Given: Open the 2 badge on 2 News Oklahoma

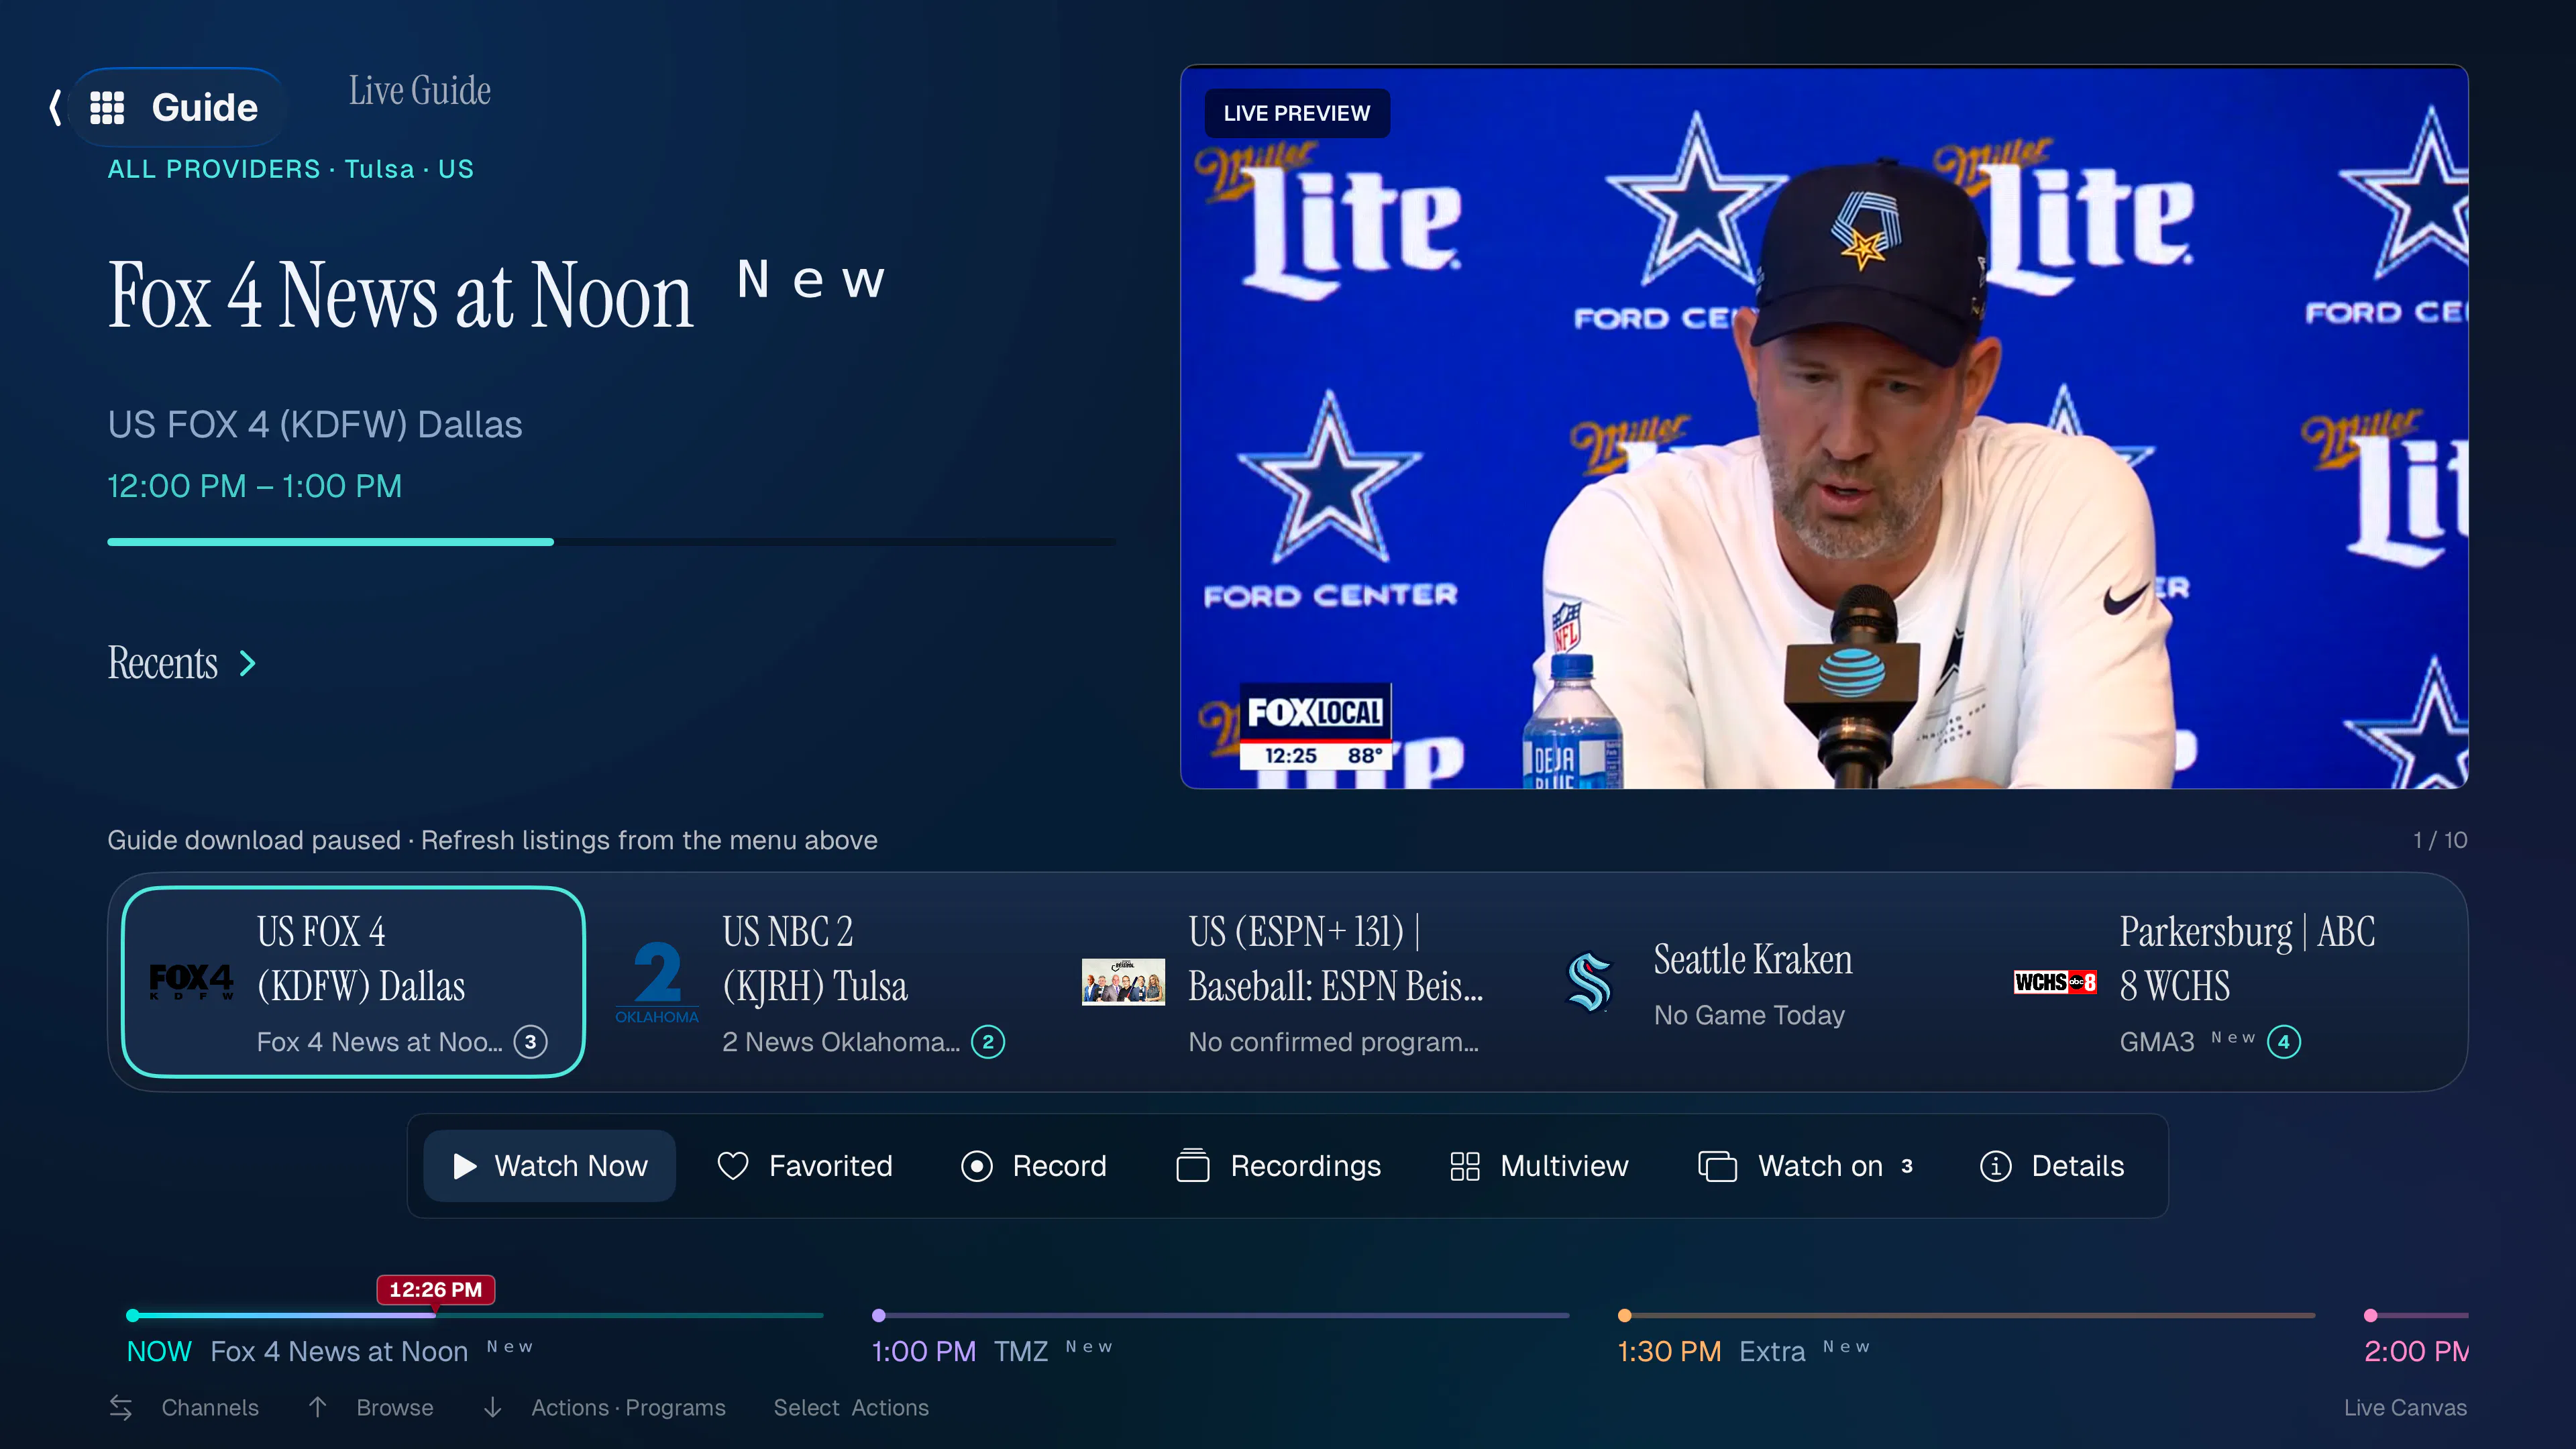Looking at the screenshot, I should [x=988, y=1042].
